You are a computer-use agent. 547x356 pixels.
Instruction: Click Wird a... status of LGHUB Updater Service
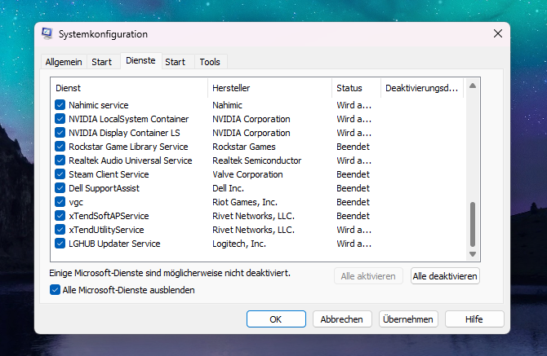(x=354, y=244)
